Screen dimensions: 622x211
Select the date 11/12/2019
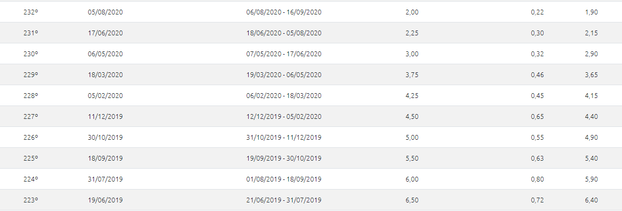tap(105, 117)
